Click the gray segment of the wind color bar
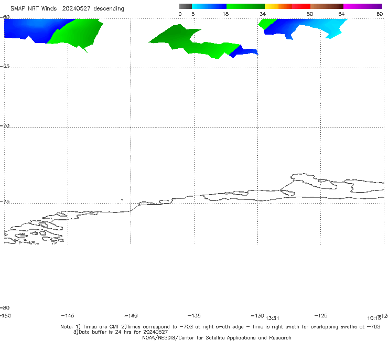This screenshot has width=388, height=341. (x=186, y=6)
